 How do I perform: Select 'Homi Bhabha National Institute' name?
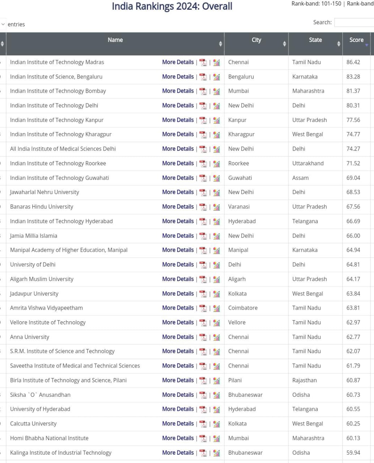coord(49,438)
